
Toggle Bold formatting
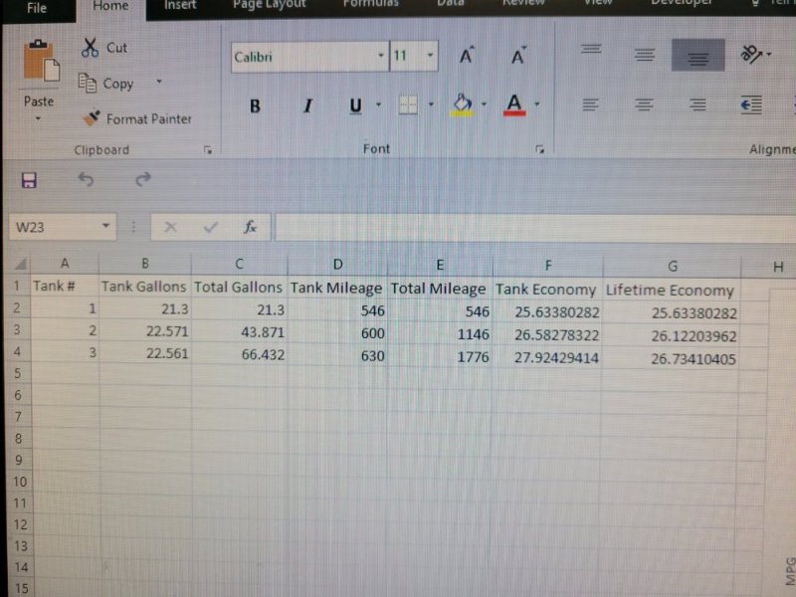click(256, 105)
